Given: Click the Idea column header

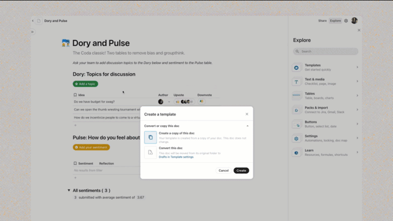Looking at the screenshot, I should click(82, 95).
